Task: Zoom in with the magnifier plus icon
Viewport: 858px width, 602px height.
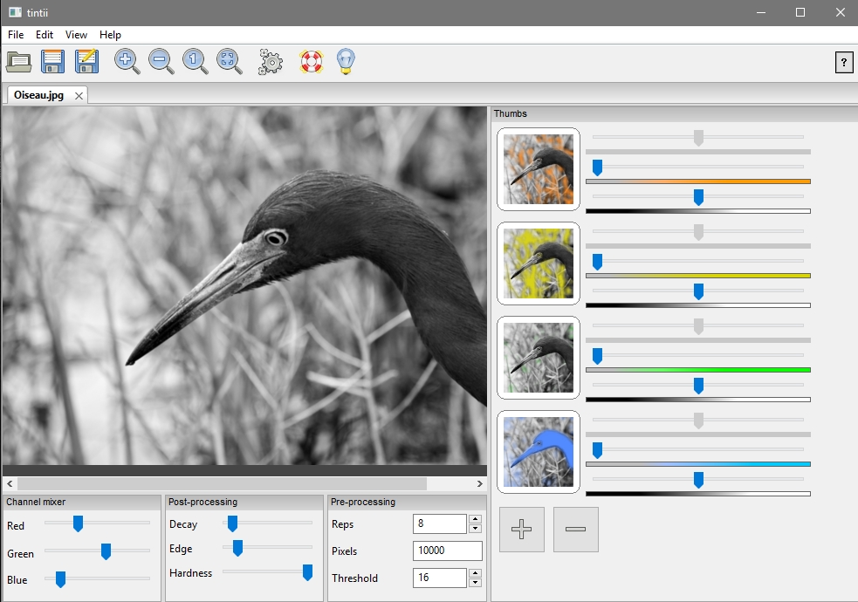Action: 127,62
